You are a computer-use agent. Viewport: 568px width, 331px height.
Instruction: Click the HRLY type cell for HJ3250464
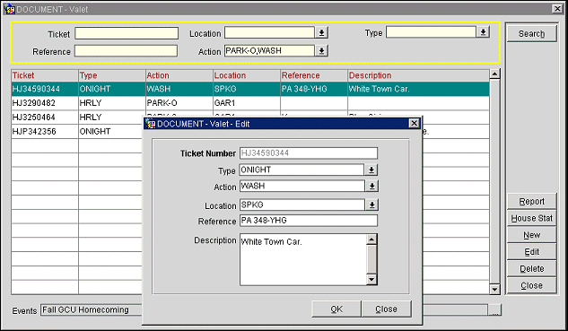pyautogui.click(x=111, y=118)
